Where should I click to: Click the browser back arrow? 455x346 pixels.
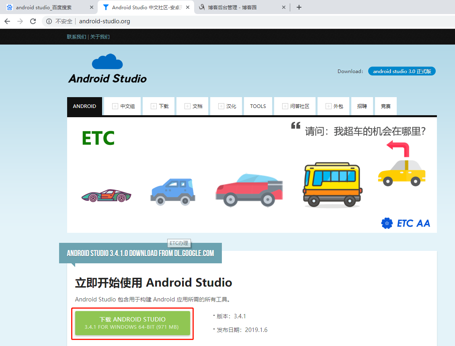pos(7,21)
